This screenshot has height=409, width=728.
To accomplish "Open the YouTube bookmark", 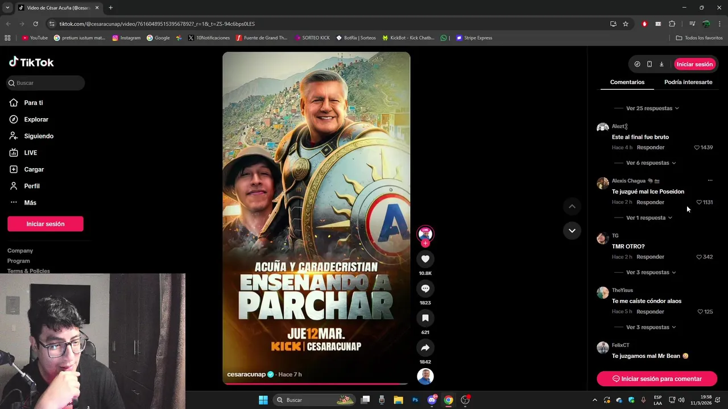I will (35, 38).
